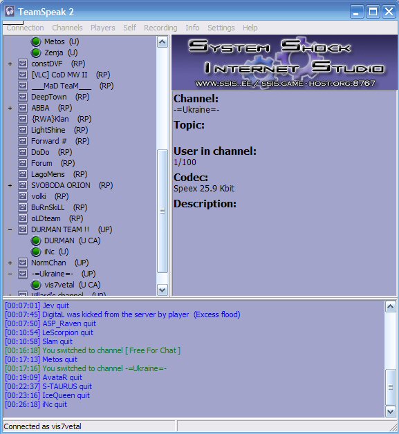Screen dimensions: 399x434
Task: Click the channel icon beside BuRnSkiLL
Action: pos(23,207)
